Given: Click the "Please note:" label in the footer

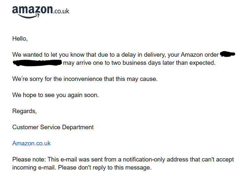Looking at the screenshot, I should 29,159.
